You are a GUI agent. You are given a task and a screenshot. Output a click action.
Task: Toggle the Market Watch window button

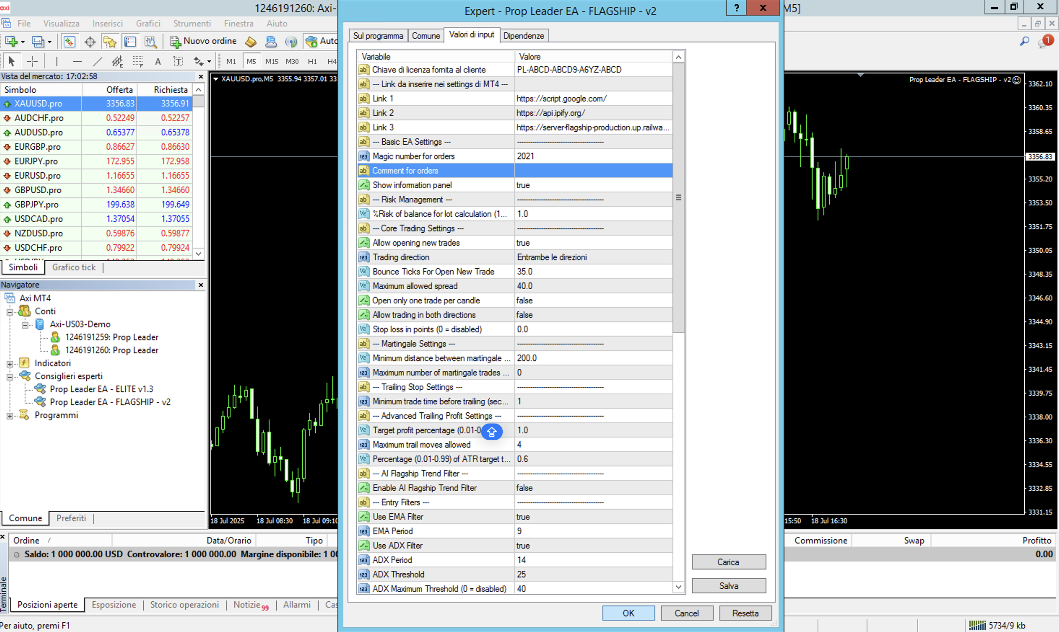tap(69, 41)
